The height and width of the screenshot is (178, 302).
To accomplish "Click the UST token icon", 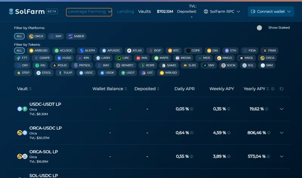I will [x=143, y=73].
